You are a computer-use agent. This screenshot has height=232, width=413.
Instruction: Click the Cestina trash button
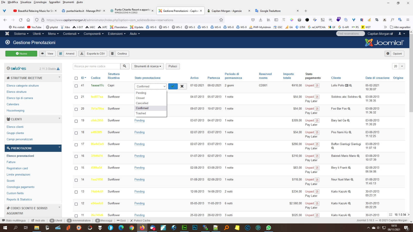coord(119,54)
